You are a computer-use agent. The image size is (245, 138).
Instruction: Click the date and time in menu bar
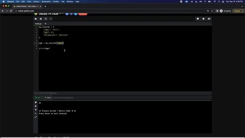click(234, 2)
